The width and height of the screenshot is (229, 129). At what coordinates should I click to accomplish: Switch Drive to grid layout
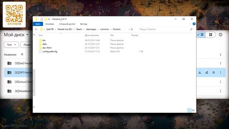(210, 35)
